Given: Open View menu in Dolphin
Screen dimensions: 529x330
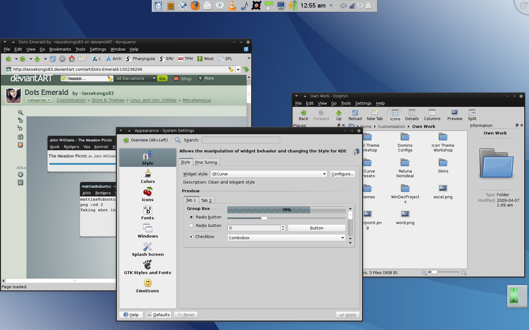Looking at the screenshot, I should click(322, 103).
